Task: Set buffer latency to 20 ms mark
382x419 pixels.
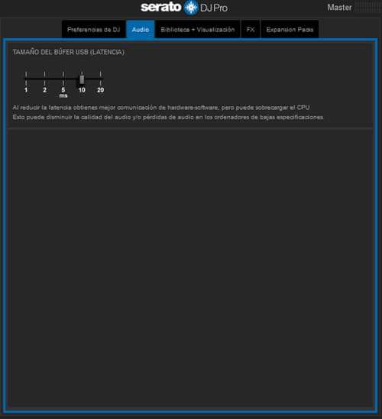Action: [100, 79]
